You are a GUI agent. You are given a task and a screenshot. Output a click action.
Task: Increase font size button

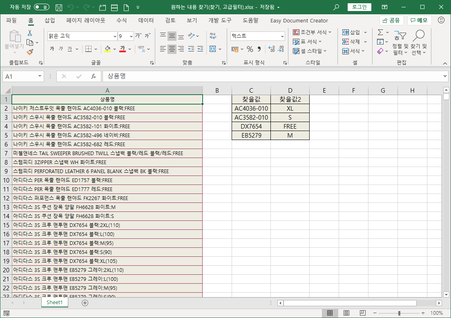138,36
